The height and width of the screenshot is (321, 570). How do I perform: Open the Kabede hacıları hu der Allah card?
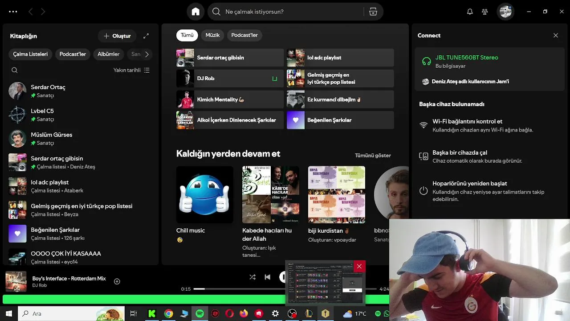tap(271, 212)
